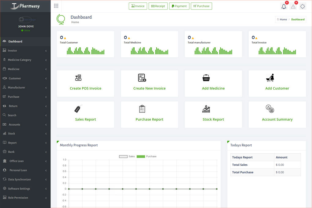
Task: Click the Add Customer person icon
Action: (270, 78)
